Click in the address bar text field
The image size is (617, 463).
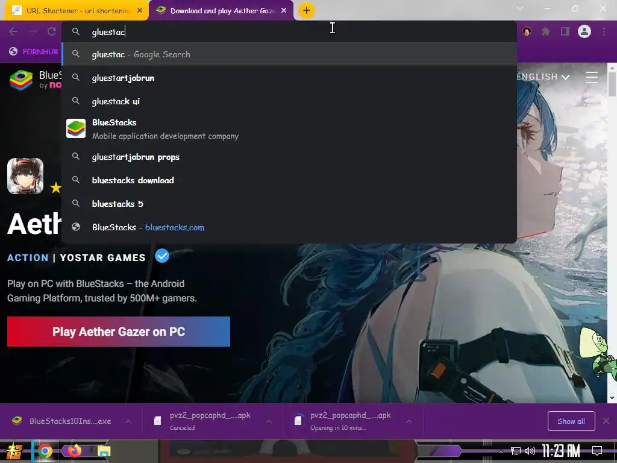(x=289, y=32)
